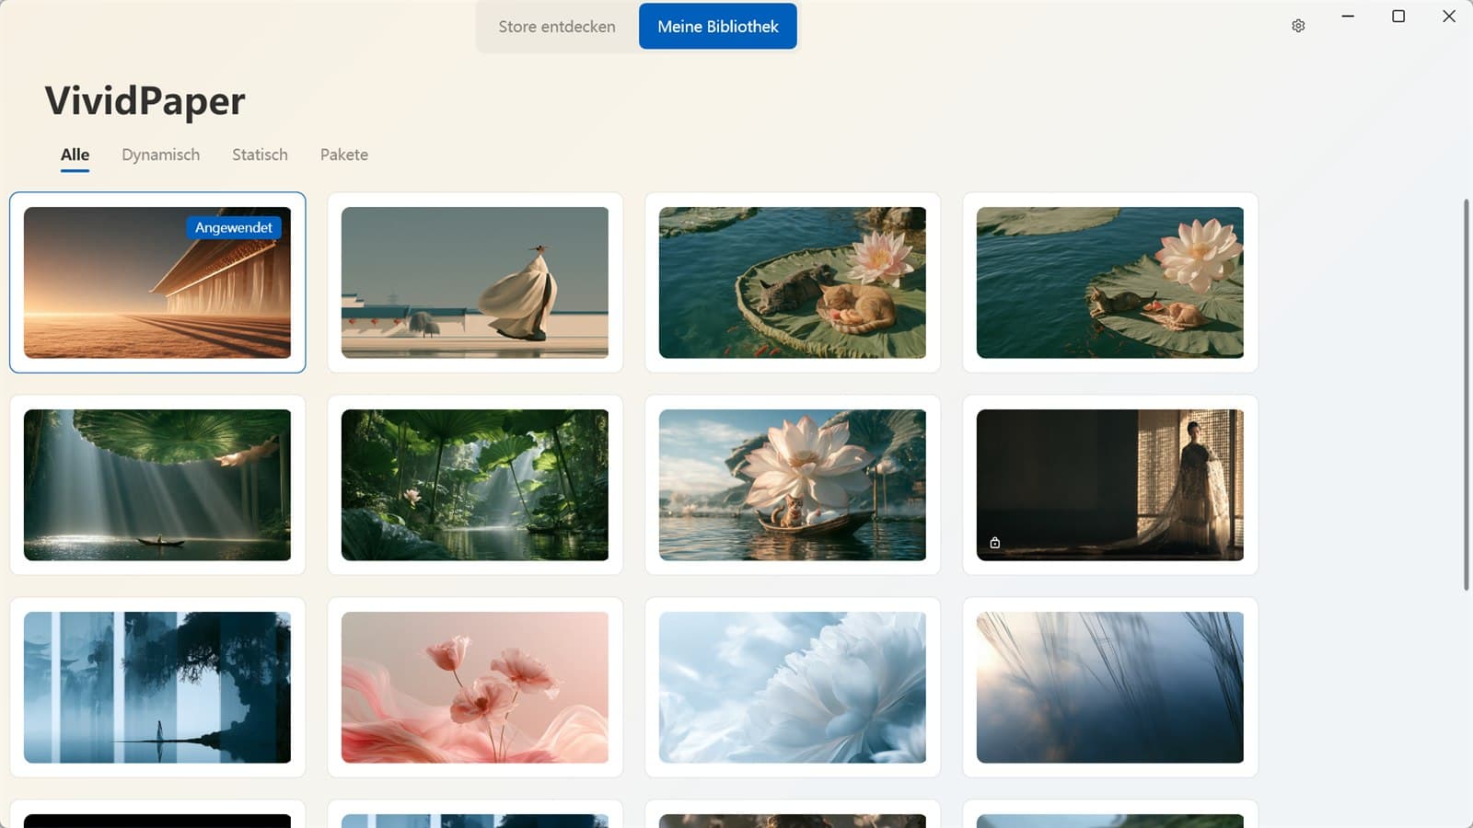Choose the woman in white dress wallpaper
1473x828 pixels.
click(475, 282)
